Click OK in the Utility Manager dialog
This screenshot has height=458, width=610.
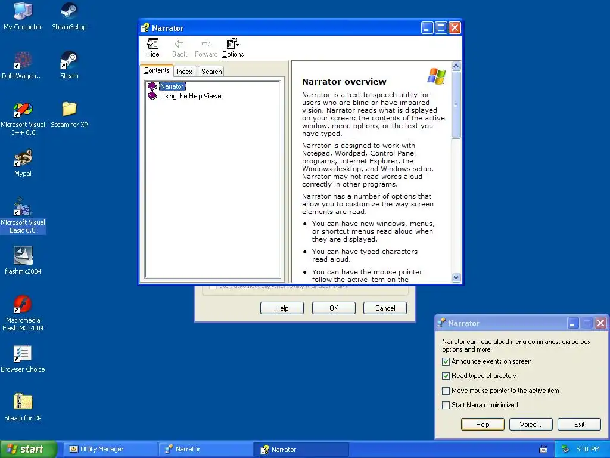[x=334, y=308]
